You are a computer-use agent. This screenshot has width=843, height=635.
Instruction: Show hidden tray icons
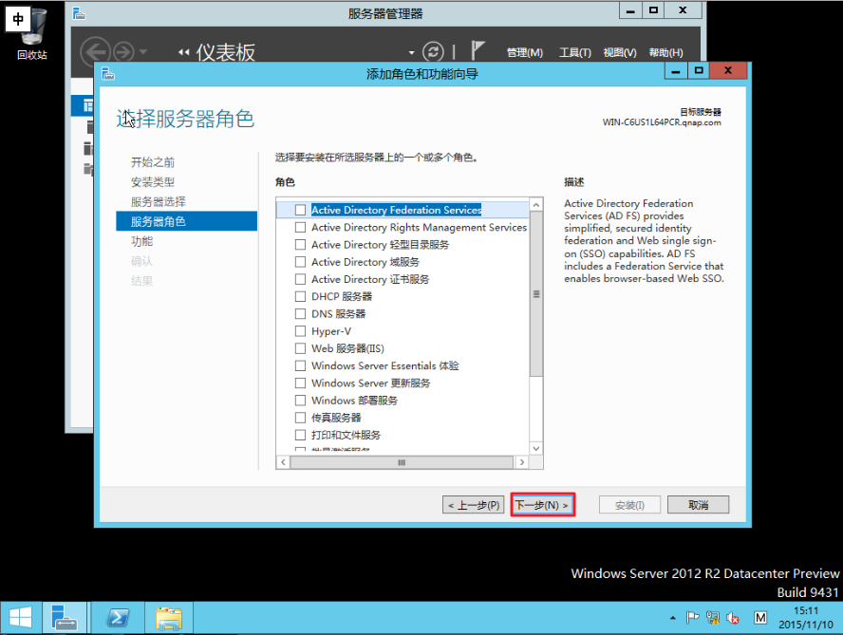(x=672, y=618)
